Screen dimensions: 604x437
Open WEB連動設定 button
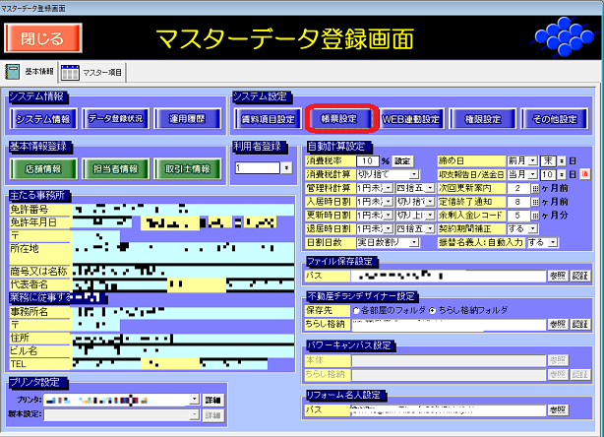411,118
